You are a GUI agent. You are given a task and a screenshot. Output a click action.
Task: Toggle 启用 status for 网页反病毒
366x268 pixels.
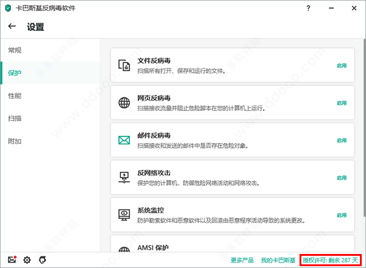click(x=342, y=103)
